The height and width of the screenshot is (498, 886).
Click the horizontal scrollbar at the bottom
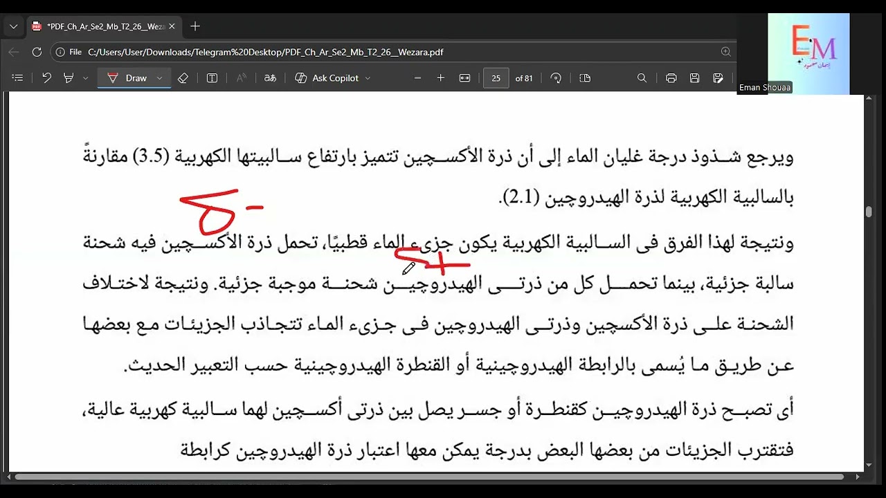click(x=429, y=477)
